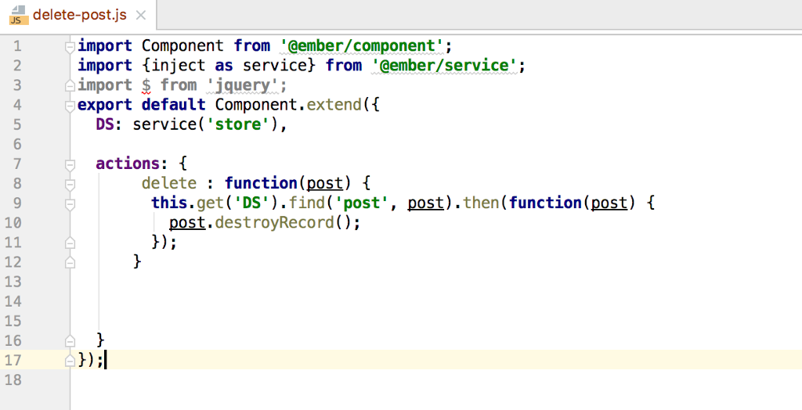Click the 'jquery' string on line 3
The width and height of the screenshot is (802, 410).
[243, 85]
